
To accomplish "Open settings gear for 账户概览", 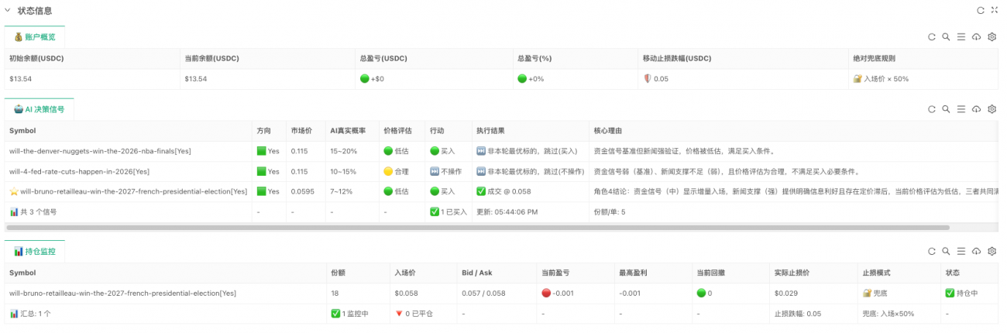I will (x=992, y=37).
